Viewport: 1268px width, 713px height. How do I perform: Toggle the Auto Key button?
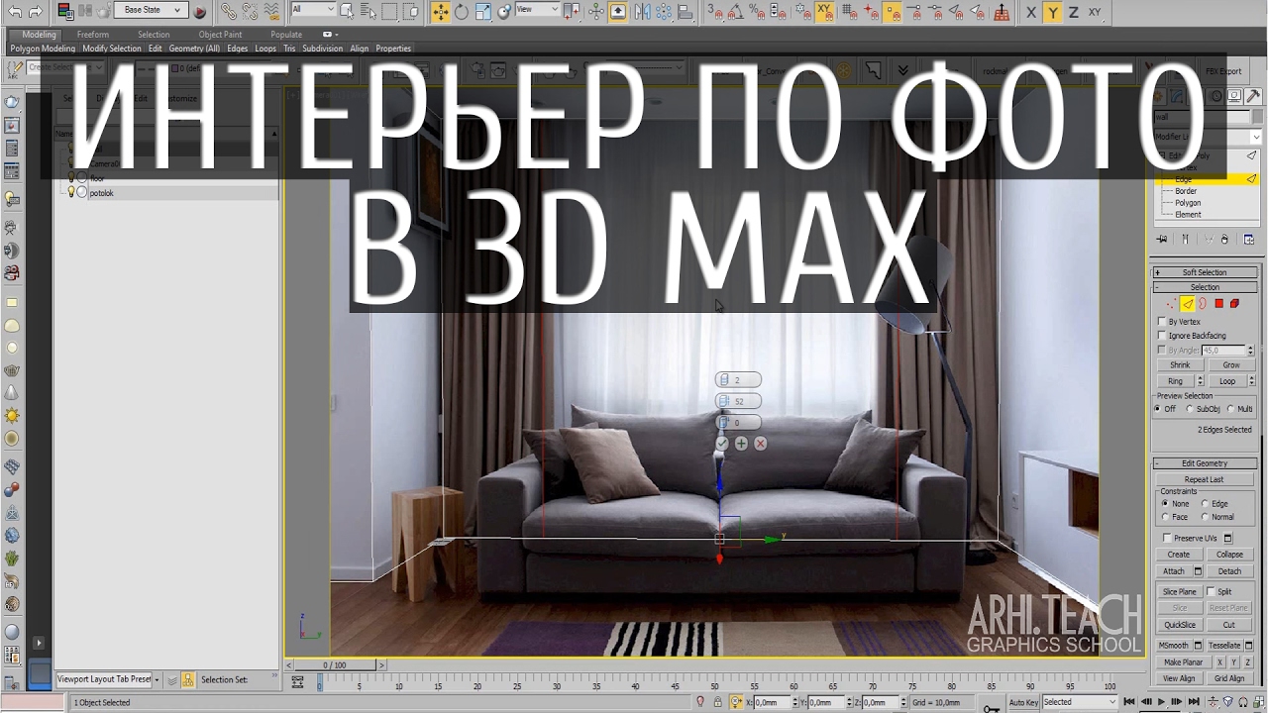click(1023, 702)
